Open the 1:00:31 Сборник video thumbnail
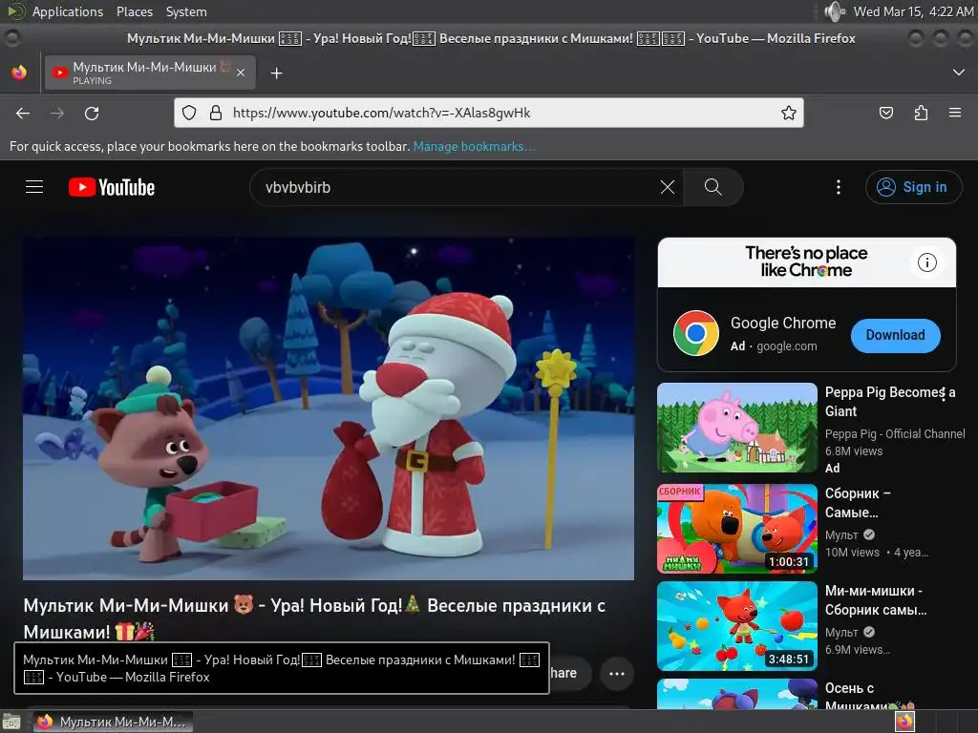978x733 pixels. click(x=736, y=529)
